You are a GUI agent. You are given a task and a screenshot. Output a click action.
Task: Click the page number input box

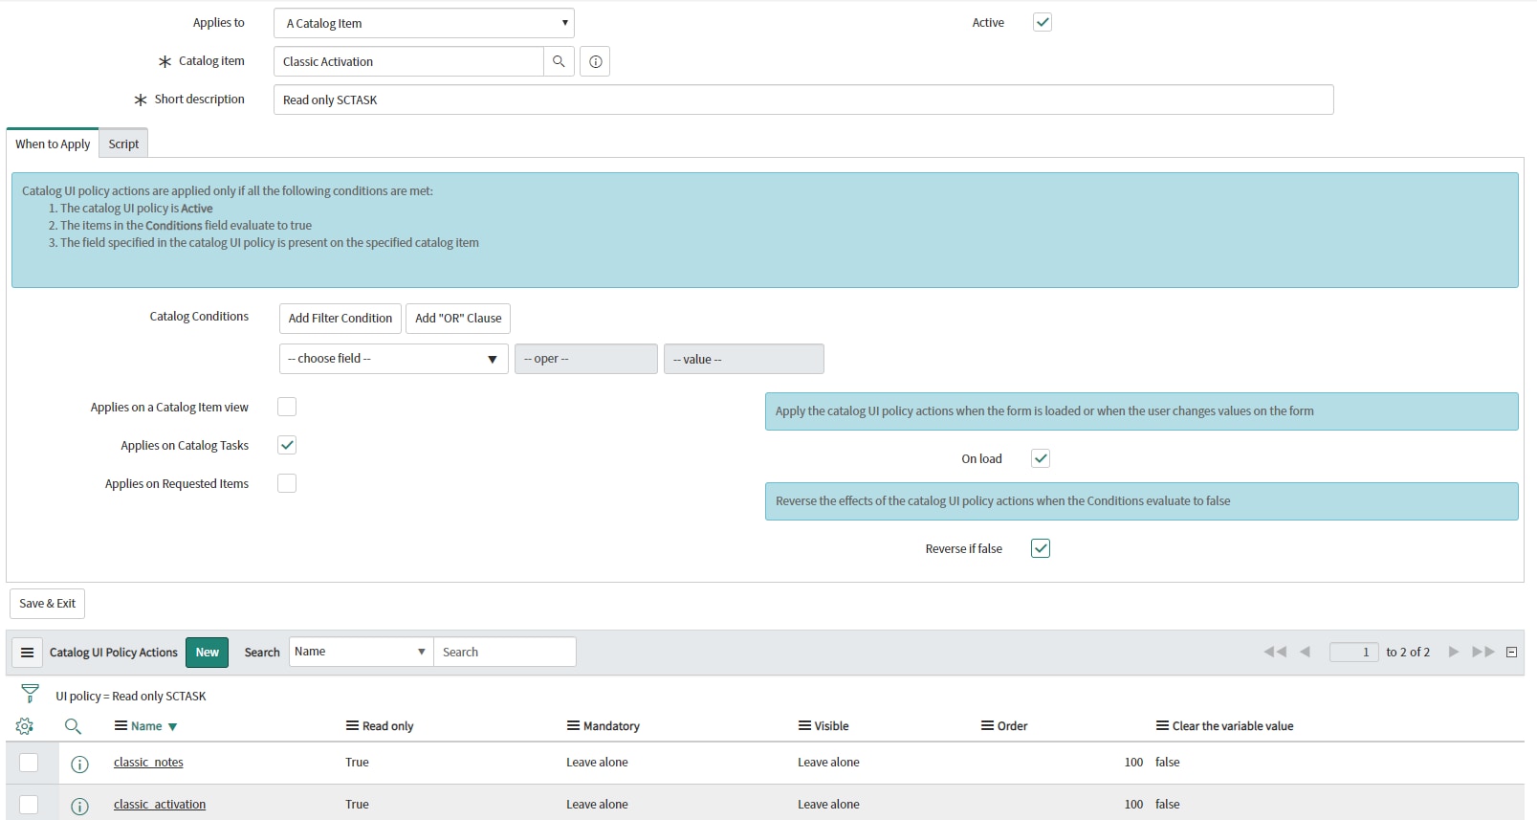[x=1354, y=652]
